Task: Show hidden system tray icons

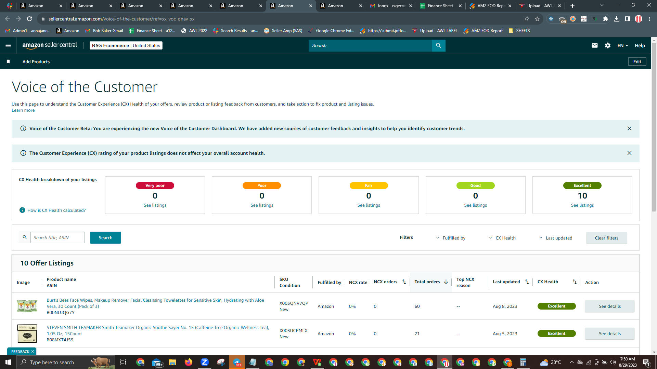Action: [x=571, y=362]
